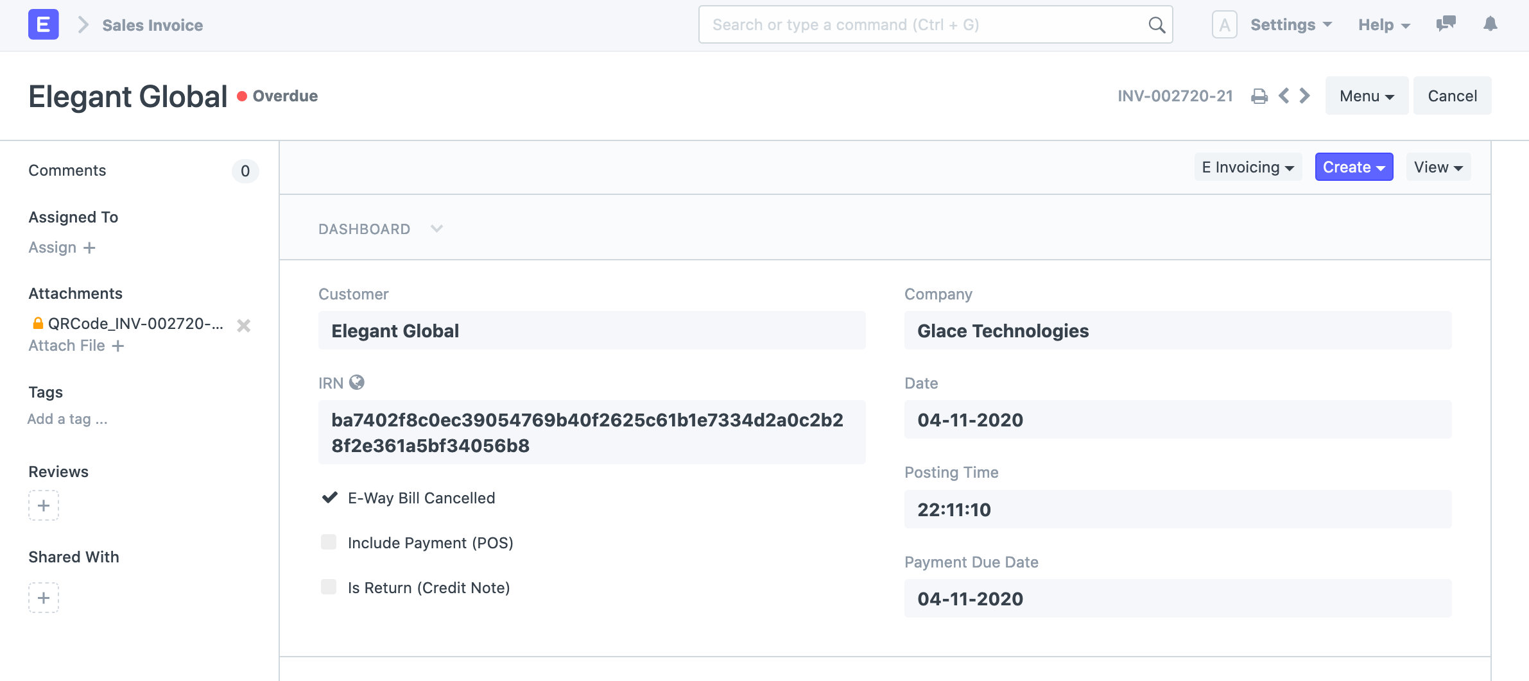Click the ERPNext home logo icon
Viewport: 1529px width, 681px height.
(x=43, y=25)
